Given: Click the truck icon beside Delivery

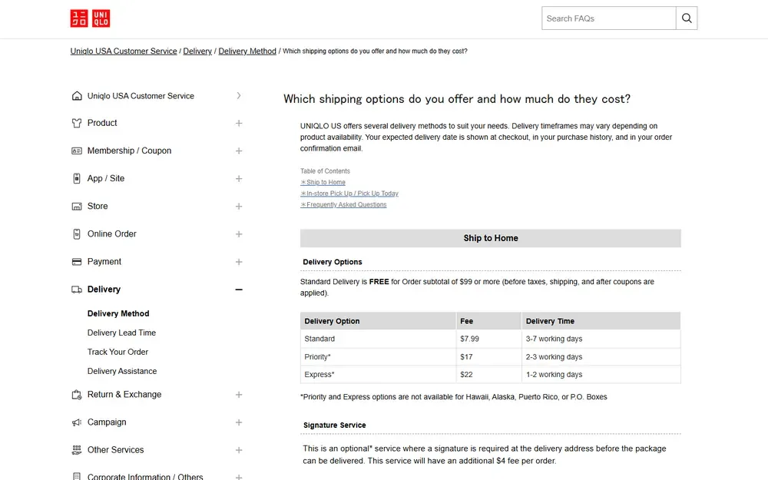Looking at the screenshot, I should [x=77, y=290].
